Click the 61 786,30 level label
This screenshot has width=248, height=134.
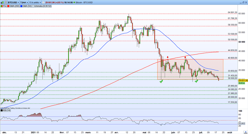pos(233,19)
